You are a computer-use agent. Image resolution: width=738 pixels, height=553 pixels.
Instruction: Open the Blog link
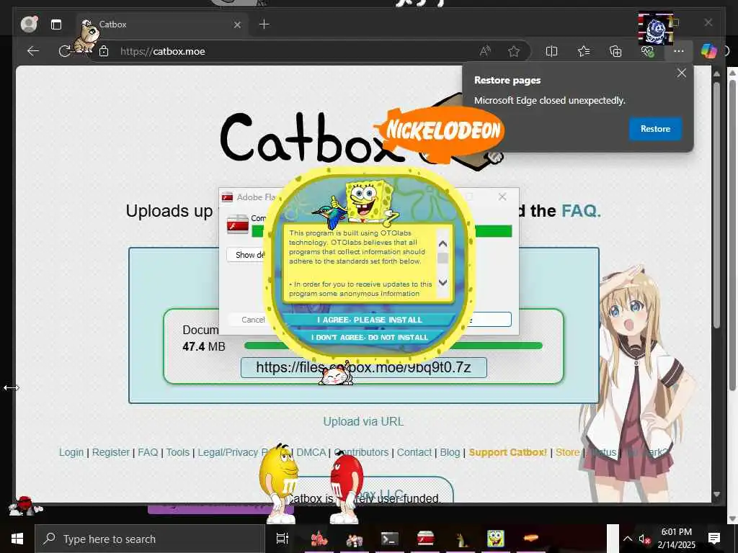point(450,452)
